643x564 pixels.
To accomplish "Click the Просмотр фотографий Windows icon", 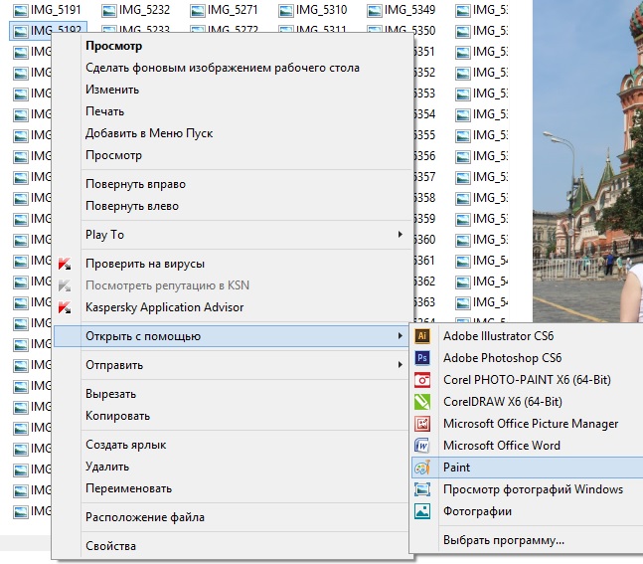I will [422, 489].
